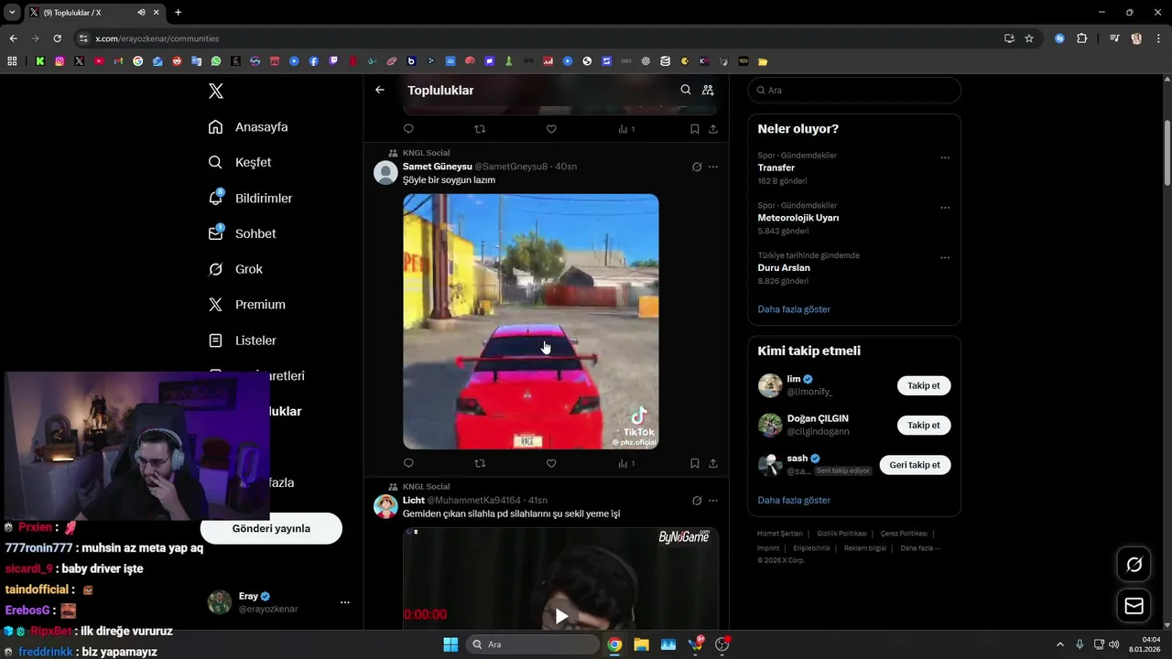
Task: Bookmark the topmost post above KNGL Social
Action: pos(695,129)
